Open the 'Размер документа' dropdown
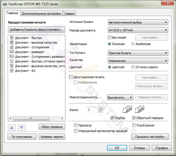176x156 pixels. (138, 30)
